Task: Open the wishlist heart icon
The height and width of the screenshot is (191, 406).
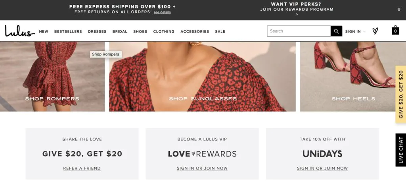Action: tap(375, 31)
